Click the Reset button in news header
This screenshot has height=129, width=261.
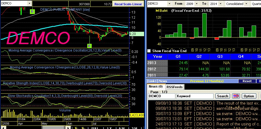point(247,81)
